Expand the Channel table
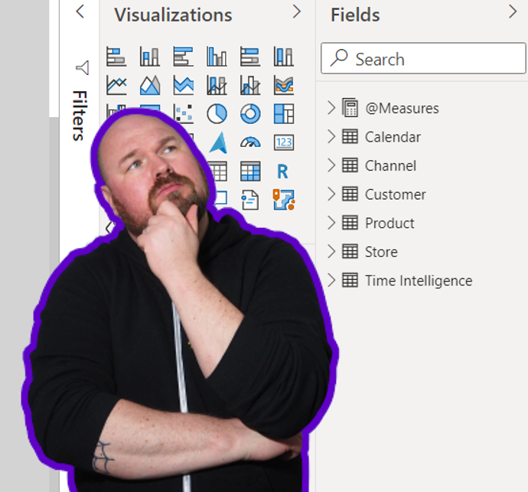This screenshot has width=528, height=492. tap(331, 165)
